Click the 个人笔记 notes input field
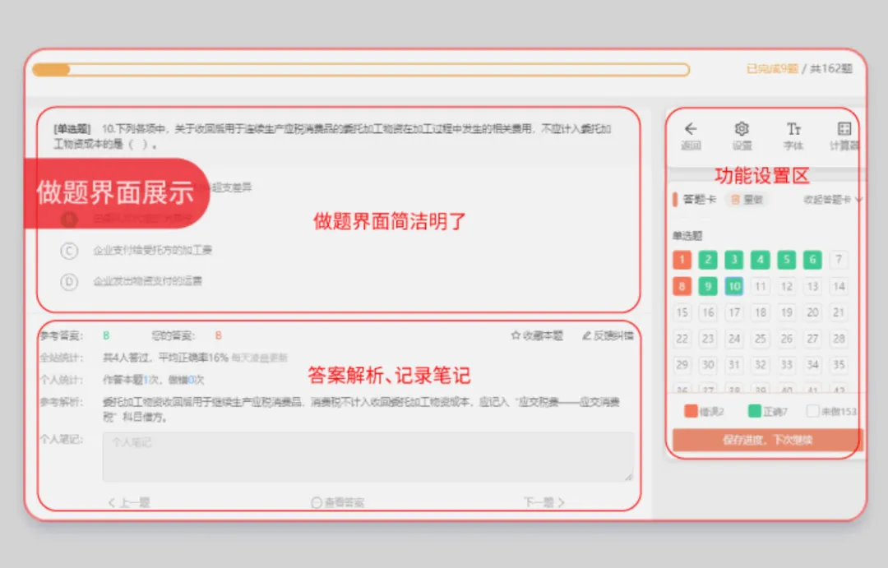Screen dimensions: 888x568 (362, 455)
